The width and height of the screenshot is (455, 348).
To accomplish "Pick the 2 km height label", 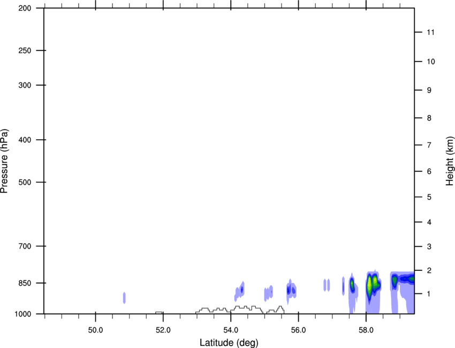I will [x=429, y=270].
